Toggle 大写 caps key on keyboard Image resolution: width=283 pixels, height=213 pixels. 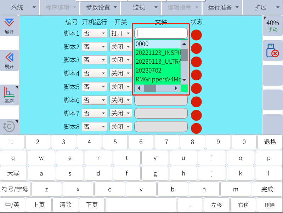(x=13, y=173)
